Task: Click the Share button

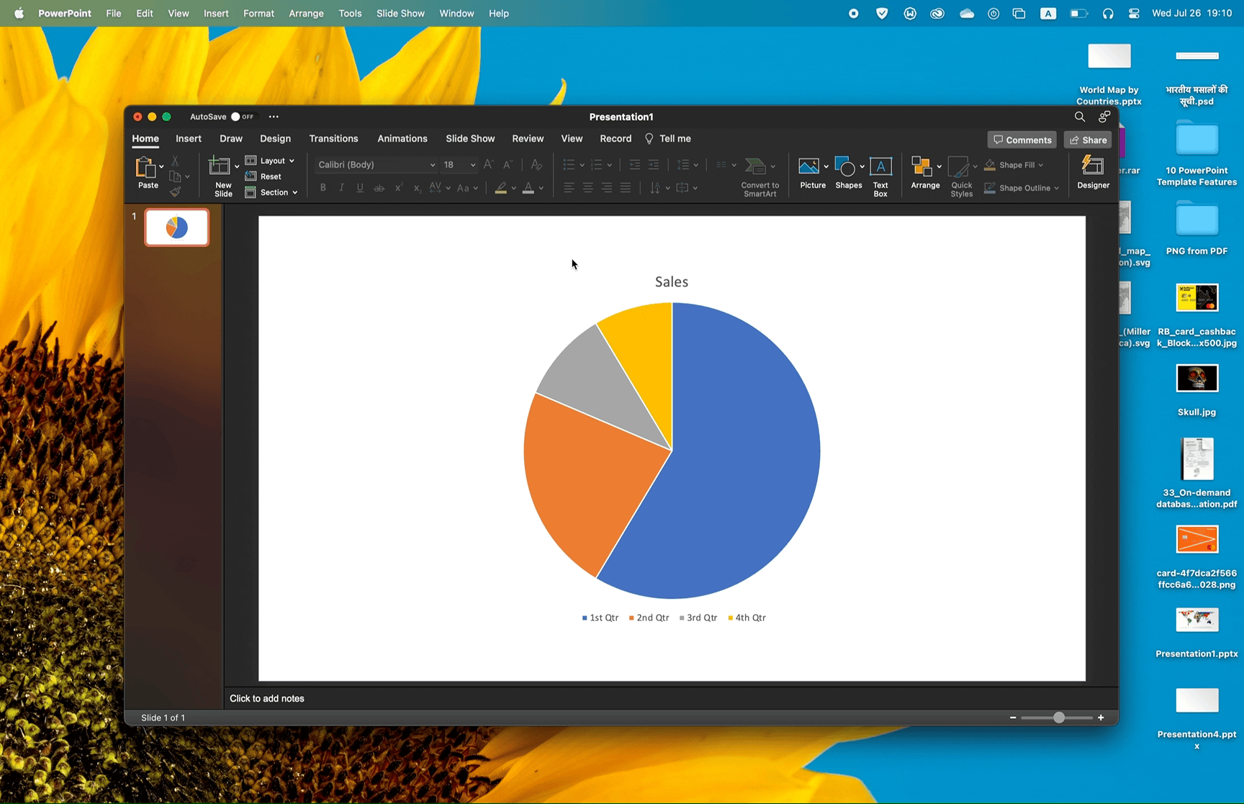Action: (x=1088, y=140)
